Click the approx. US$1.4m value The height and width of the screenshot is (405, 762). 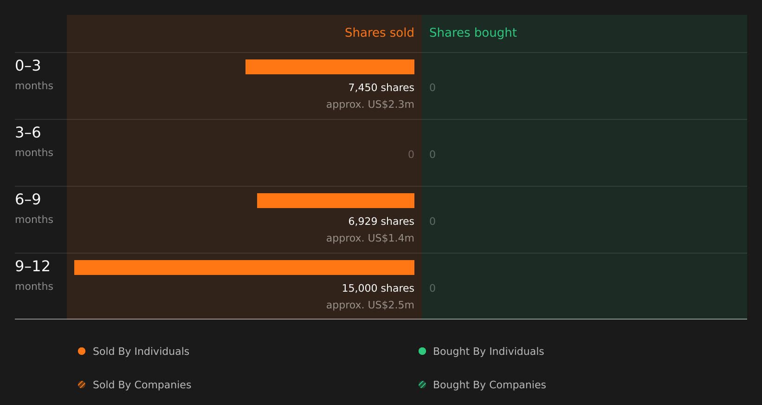coord(370,238)
